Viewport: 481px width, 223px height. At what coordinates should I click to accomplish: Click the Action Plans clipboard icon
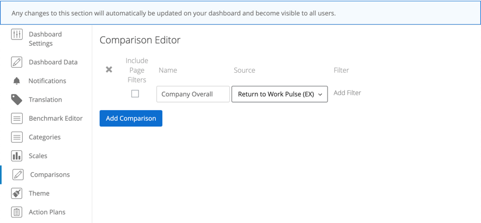(16, 212)
